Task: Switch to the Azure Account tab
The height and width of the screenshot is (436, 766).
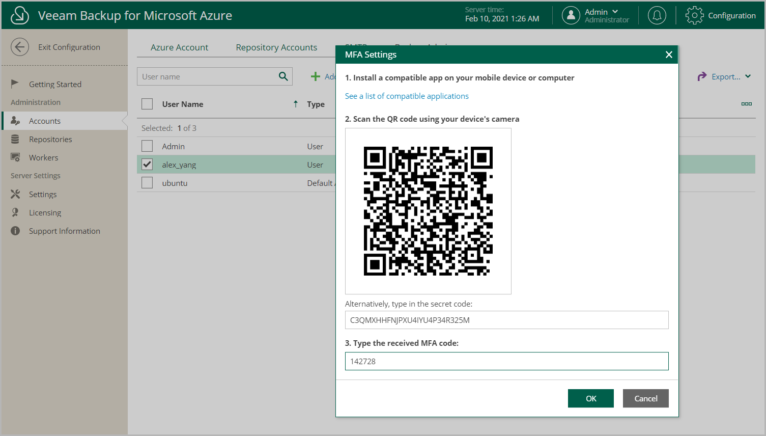Action: [179, 47]
